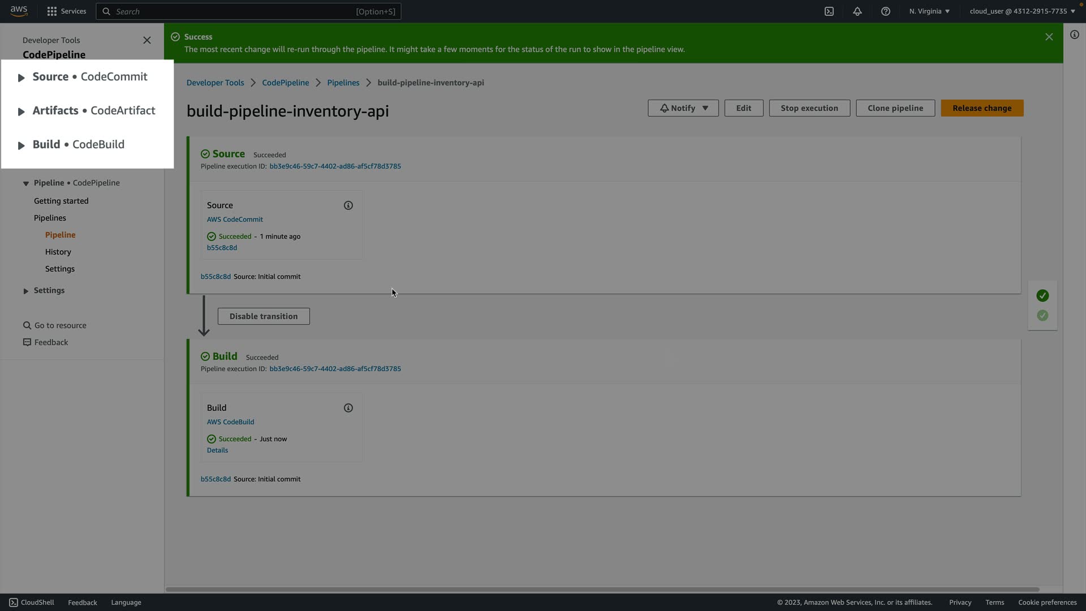Click the help question mark icon
This screenshot has height=611, width=1086.
(885, 11)
